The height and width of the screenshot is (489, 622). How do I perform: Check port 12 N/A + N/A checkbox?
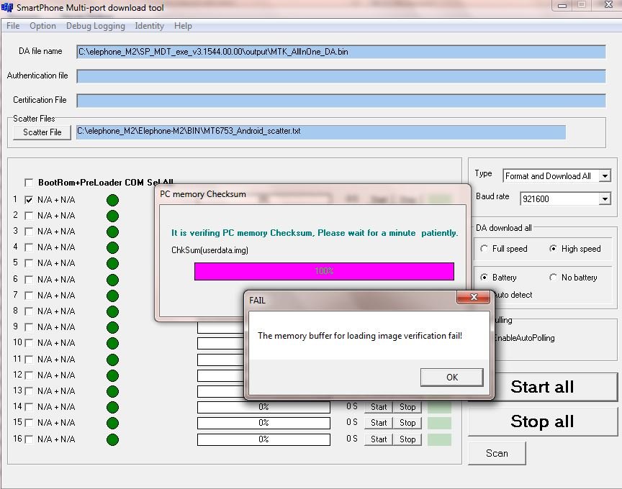pyautogui.click(x=29, y=375)
